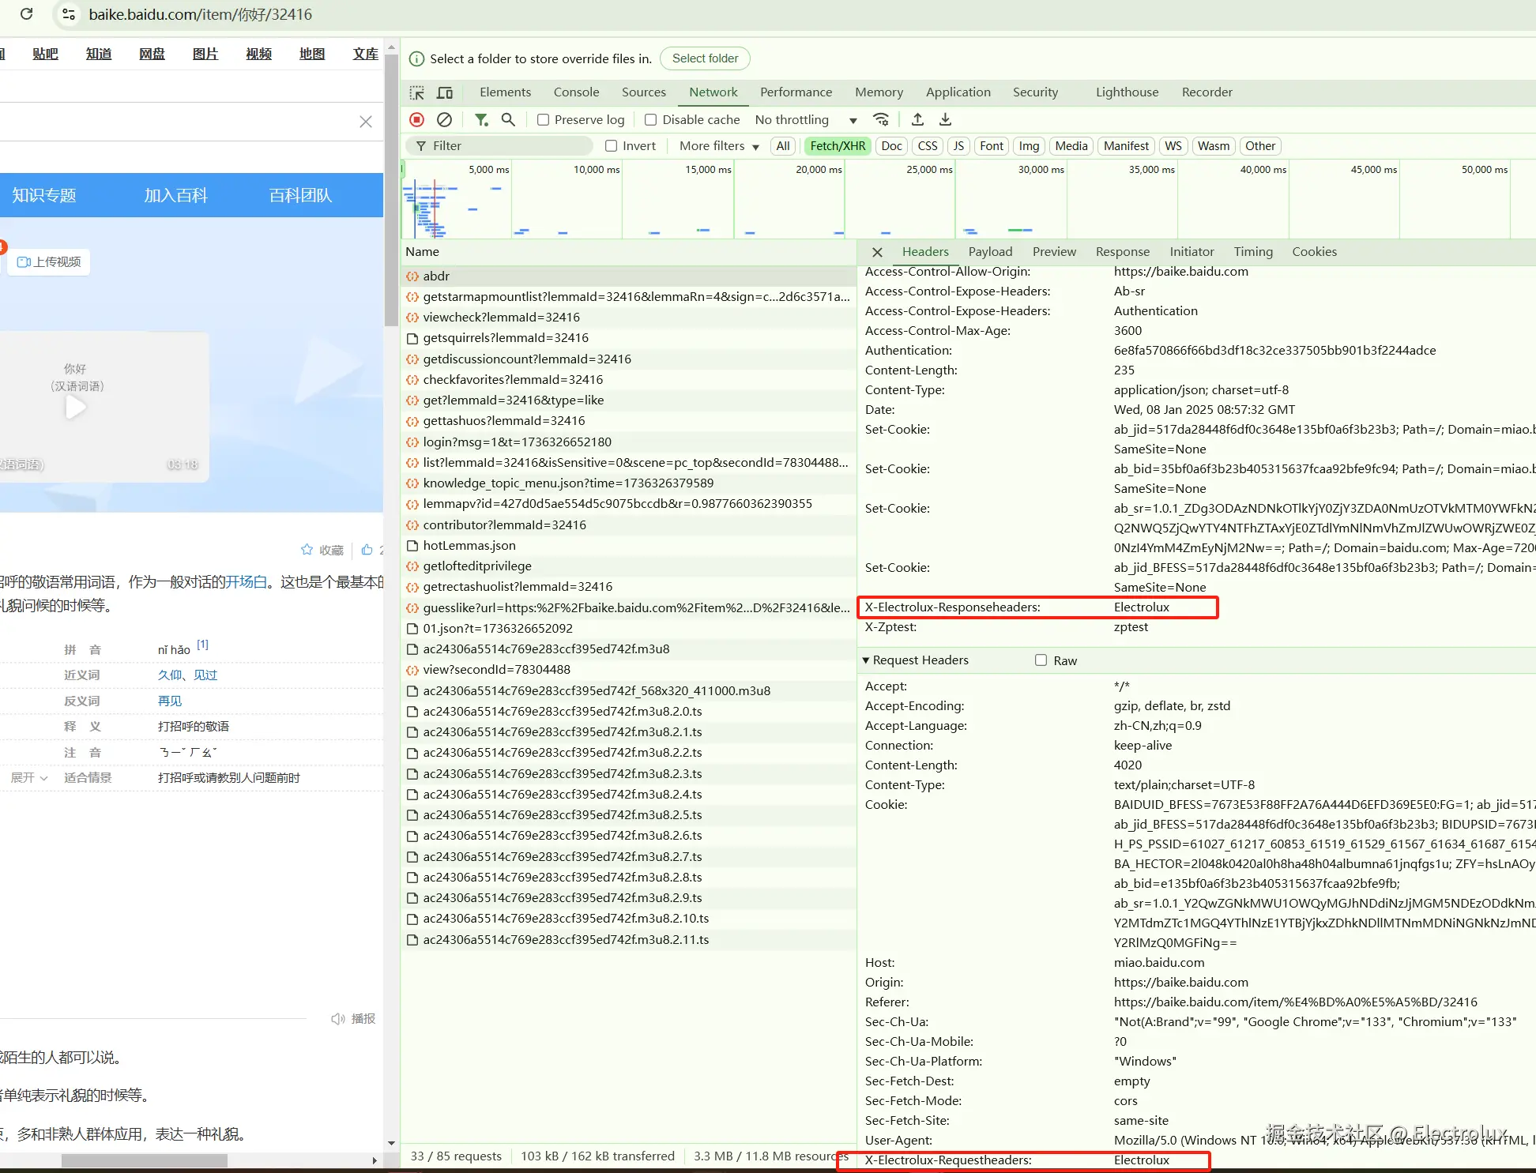Viewport: 1536px width, 1173px height.
Task: Toggle the network filter funnel icon
Action: click(481, 119)
